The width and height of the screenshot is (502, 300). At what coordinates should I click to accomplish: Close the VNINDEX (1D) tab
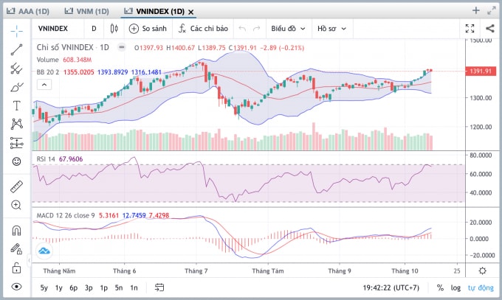(190, 12)
